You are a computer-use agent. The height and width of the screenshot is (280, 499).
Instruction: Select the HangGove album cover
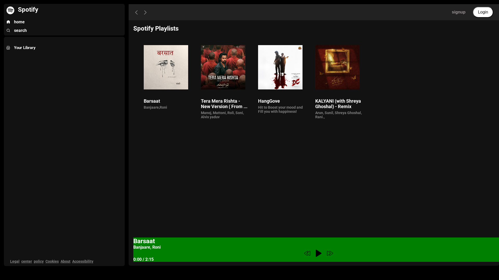point(280,67)
